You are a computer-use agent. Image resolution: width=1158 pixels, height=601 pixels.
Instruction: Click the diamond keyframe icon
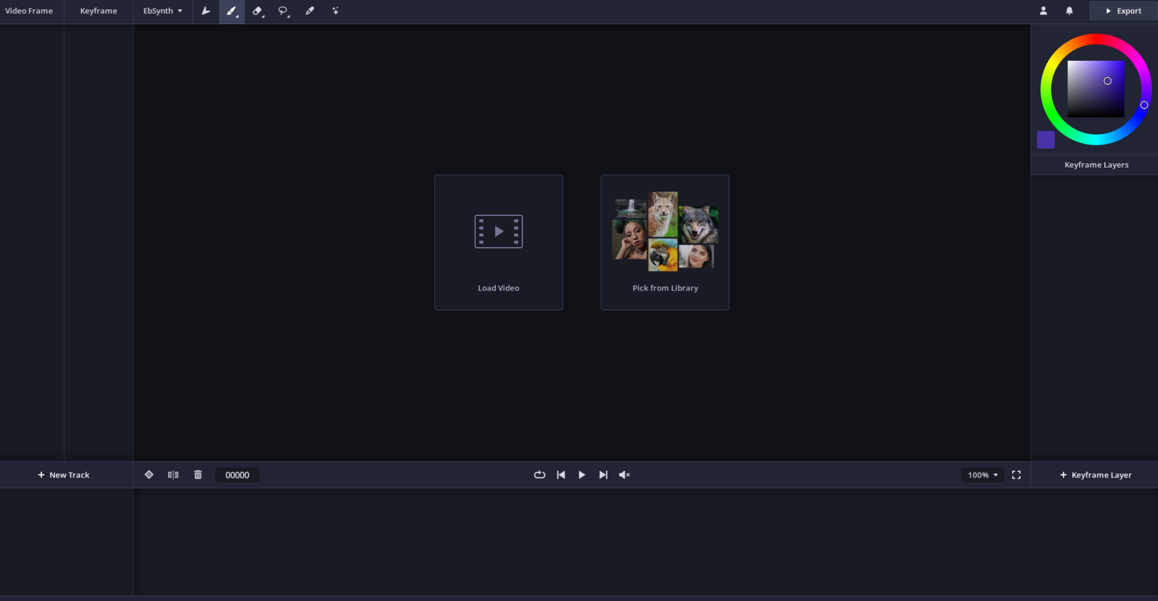(149, 475)
